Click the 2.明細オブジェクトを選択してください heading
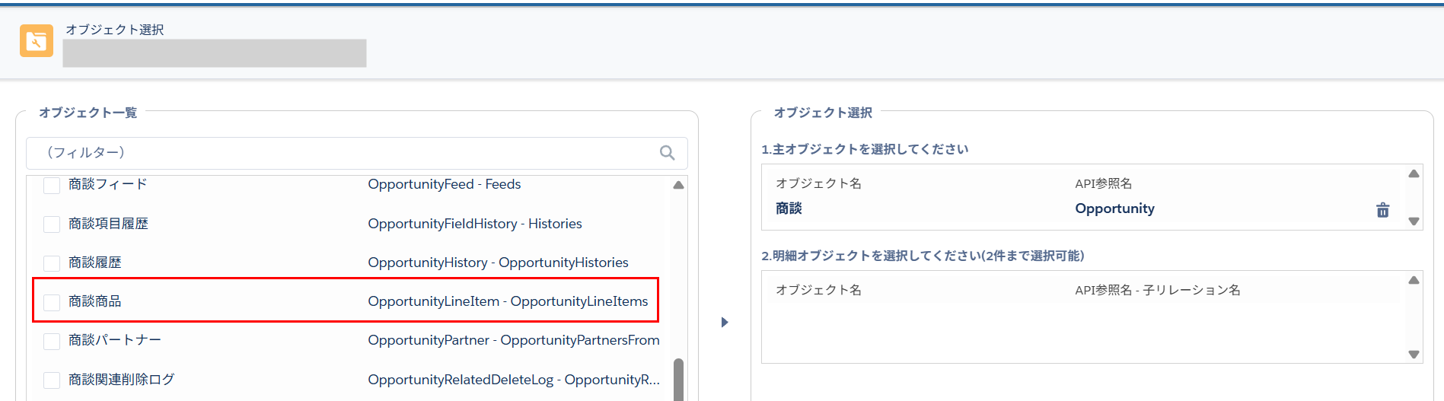 (923, 256)
